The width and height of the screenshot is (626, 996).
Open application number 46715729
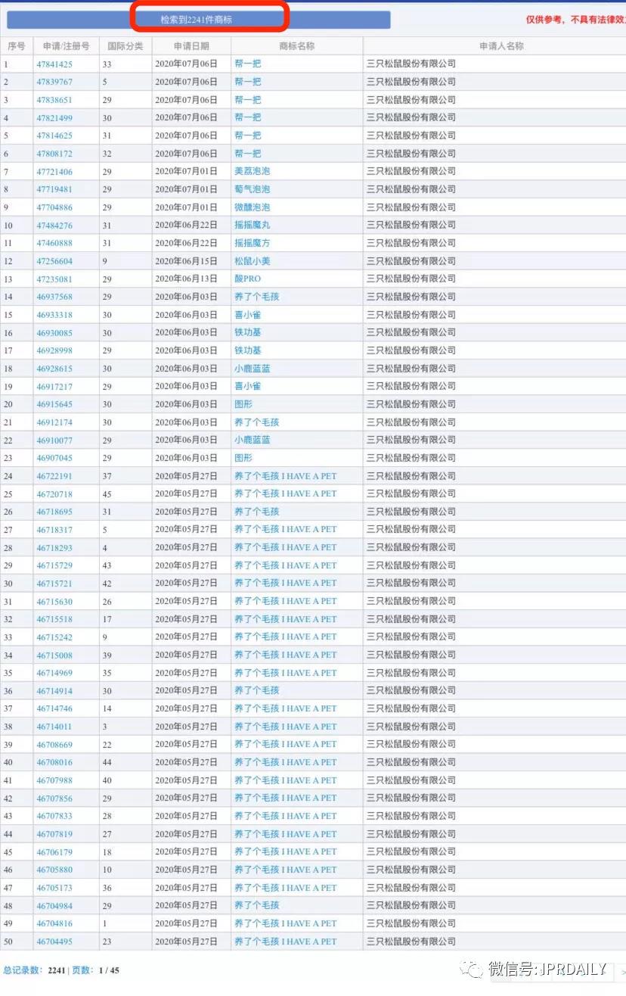pyautogui.click(x=54, y=565)
